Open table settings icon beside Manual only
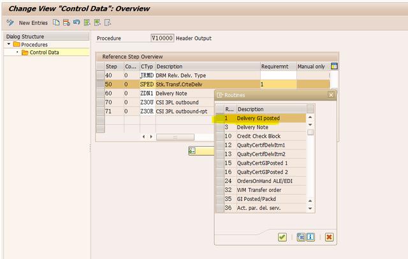408x259 pixels. click(334, 66)
